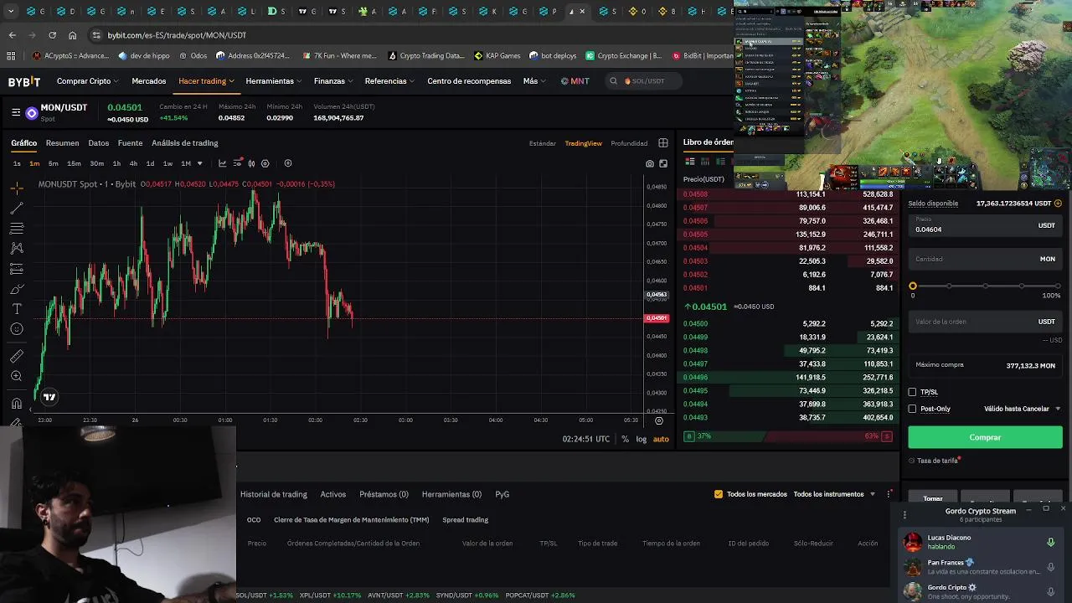The height and width of the screenshot is (603, 1072).
Task: Select the 15m timeframe
Action: tap(74, 163)
